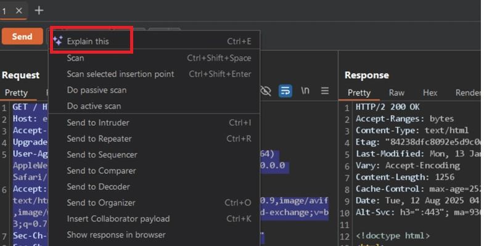Toggle word wrap icon in Request toolbar
This screenshot has height=246, width=484.
285,91
